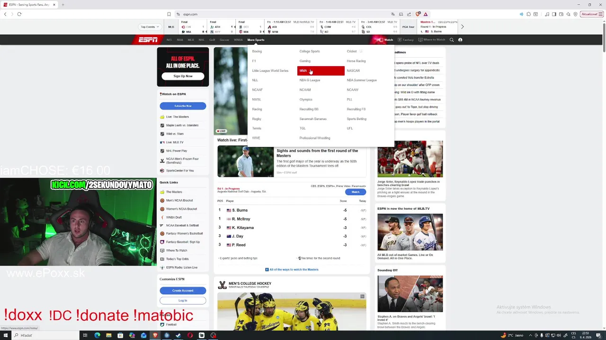Open Task View on the taskbar
This screenshot has height=340, width=606.
85,335
